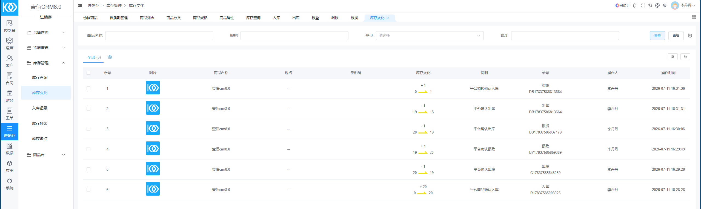
Task: Open the row 6 product thumbnail
Action: coord(153,189)
